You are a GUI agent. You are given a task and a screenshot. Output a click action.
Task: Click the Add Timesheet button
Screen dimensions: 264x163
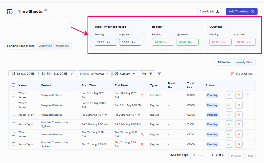pos(241,11)
